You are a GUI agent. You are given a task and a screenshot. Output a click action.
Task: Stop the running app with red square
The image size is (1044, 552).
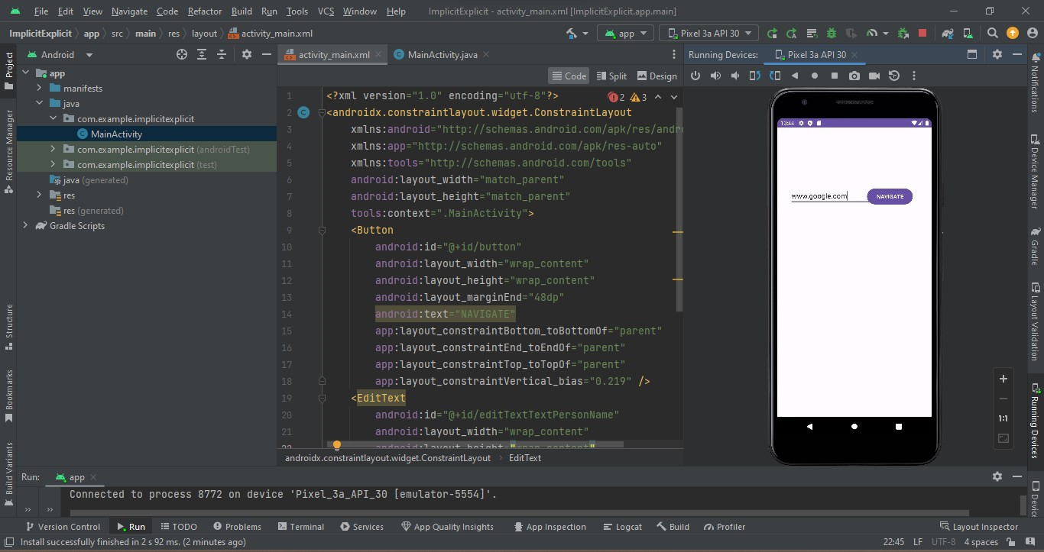(x=922, y=34)
